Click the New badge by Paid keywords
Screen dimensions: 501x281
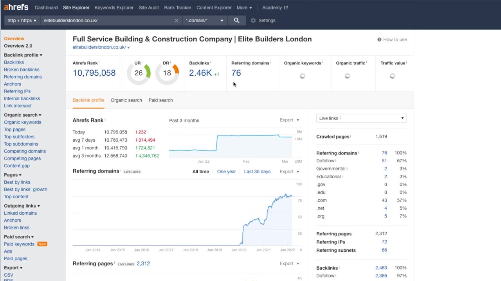42,244
